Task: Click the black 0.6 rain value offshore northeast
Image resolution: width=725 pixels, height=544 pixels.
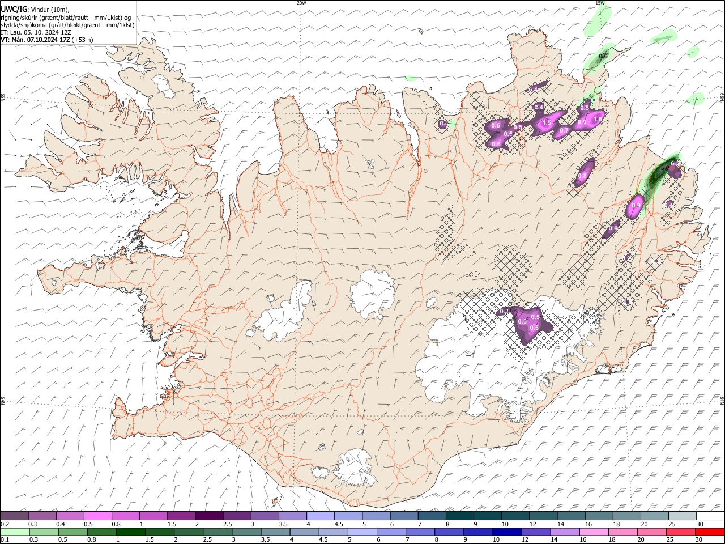Action: click(603, 56)
